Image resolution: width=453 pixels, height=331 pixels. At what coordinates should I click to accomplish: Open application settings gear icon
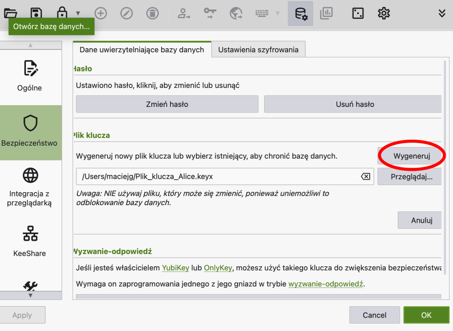tap(383, 13)
